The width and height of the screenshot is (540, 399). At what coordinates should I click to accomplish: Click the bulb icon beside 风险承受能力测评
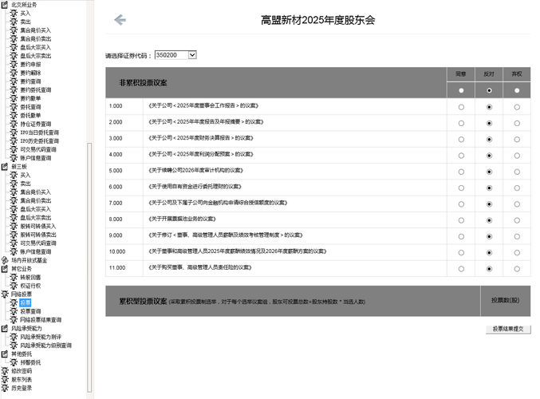coord(14,337)
